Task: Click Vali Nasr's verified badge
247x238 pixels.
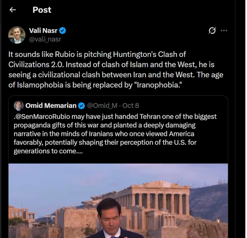Action: (62, 30)
